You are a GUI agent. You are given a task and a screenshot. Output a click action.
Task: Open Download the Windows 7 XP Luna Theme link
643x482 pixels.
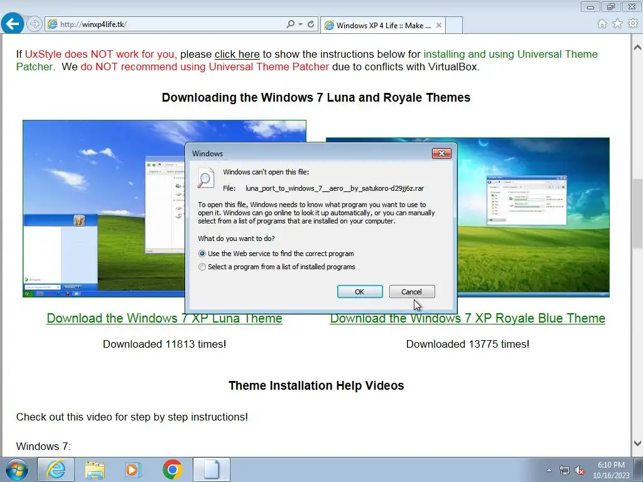[165, 318]
